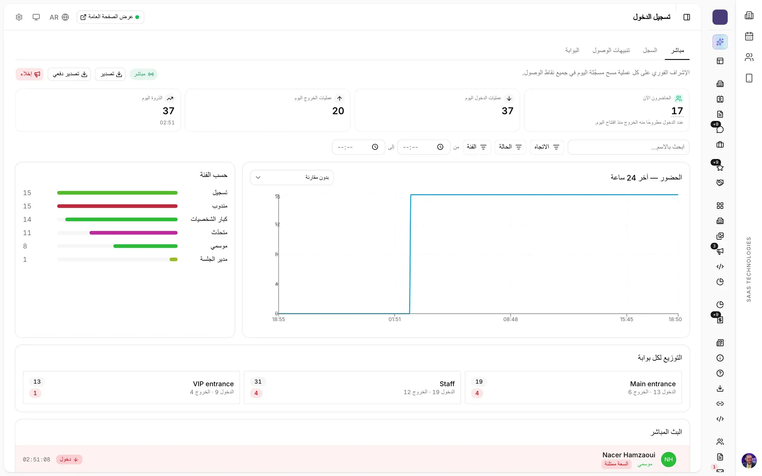Select the 'Main entrance' gate card
762x476 pixels.
(x=573, y=387)
